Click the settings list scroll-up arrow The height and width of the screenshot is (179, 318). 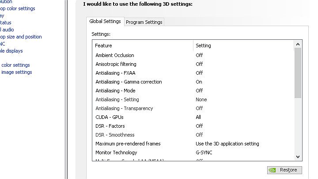tap(298, 44)
